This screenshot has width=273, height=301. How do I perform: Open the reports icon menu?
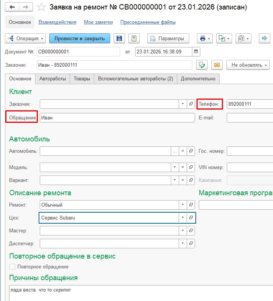(x=243, y=38)
